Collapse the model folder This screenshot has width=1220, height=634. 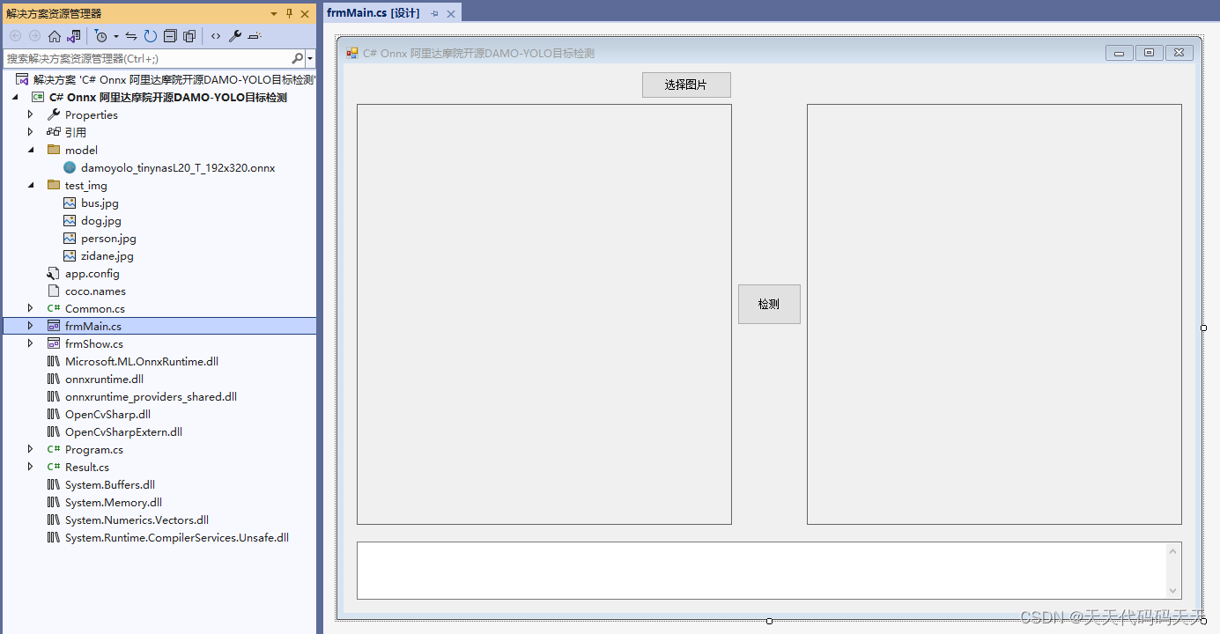(x=30, y=150)
